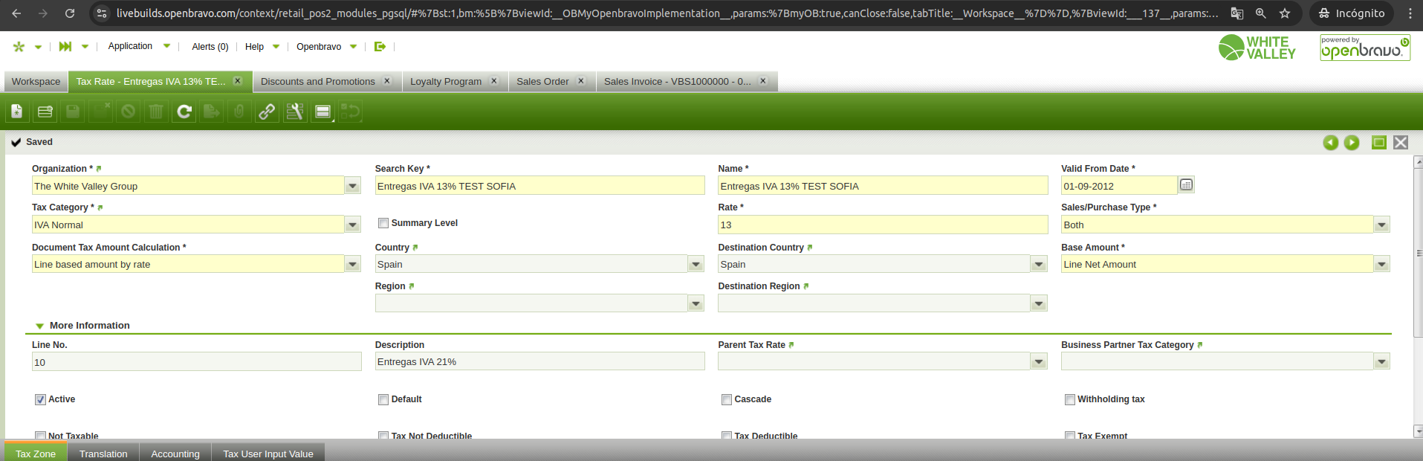Open the Tax Category link icon
The height and width of the screenshot is (461, 1423).
pyautogui.click(x=100, y=207)
